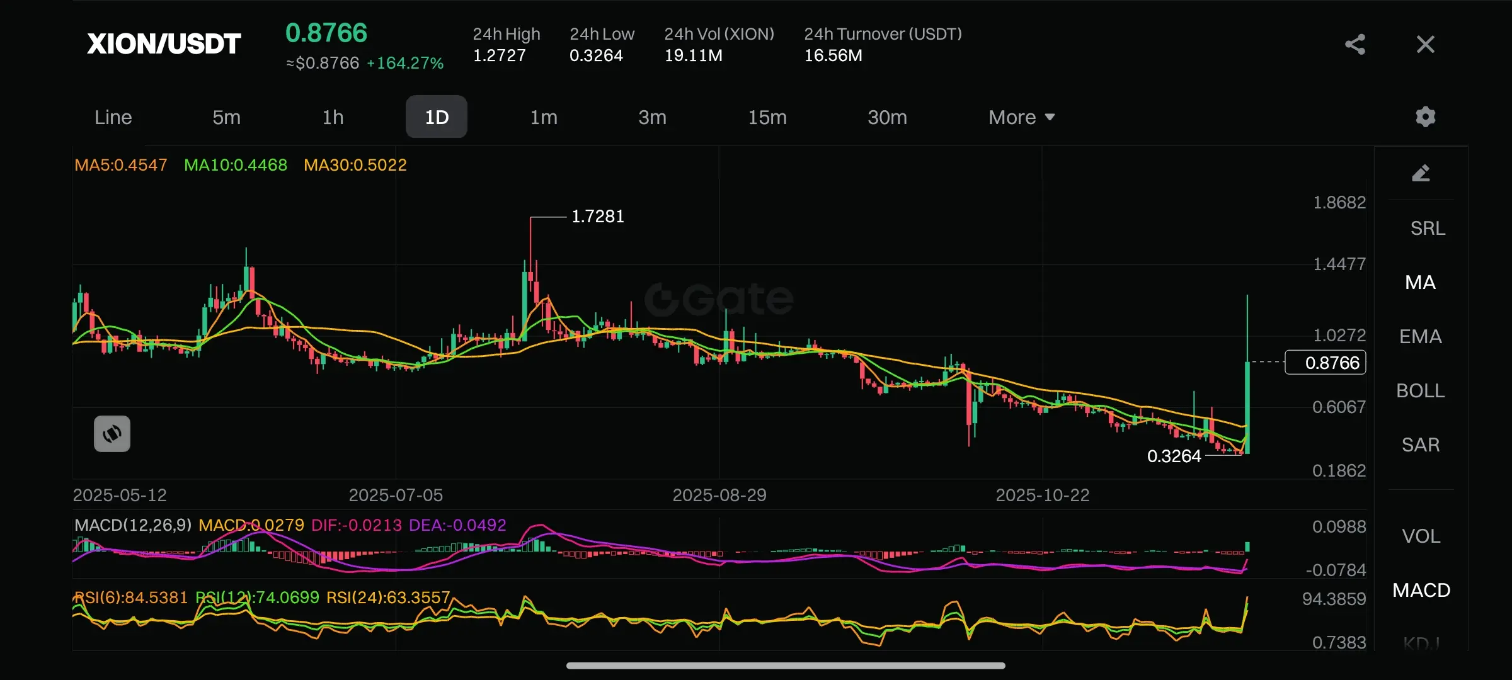Click the XION/USDT pair title
The height and width of the screenshot is (680, 1512).
(164, 44)
